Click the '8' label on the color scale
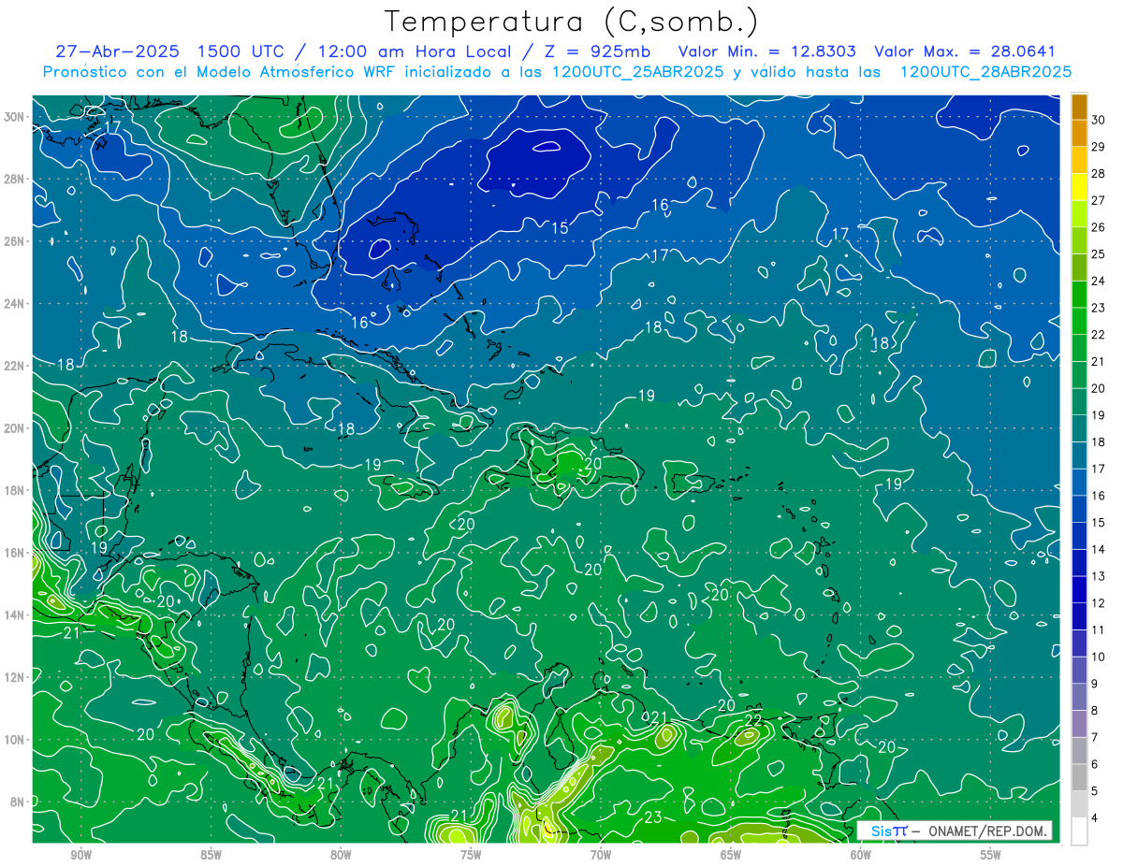1123x867 pixels. [x=1095, y=711]
